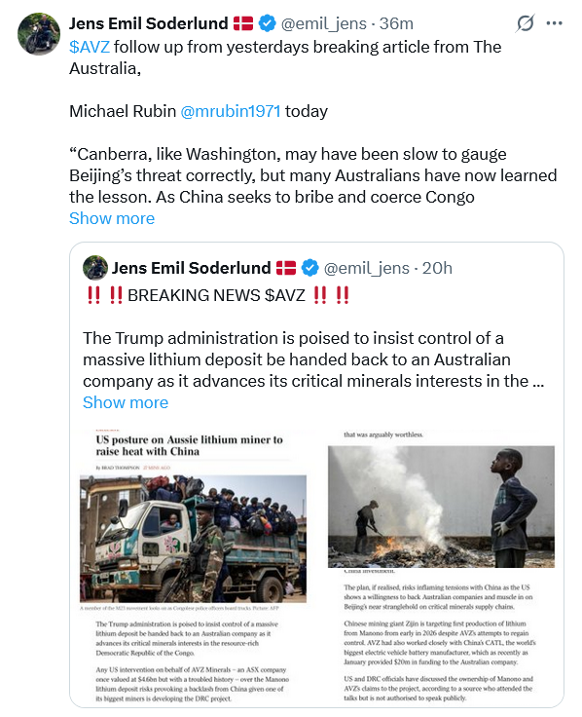Open the truck article screenshot image

(x=194, y=567)
